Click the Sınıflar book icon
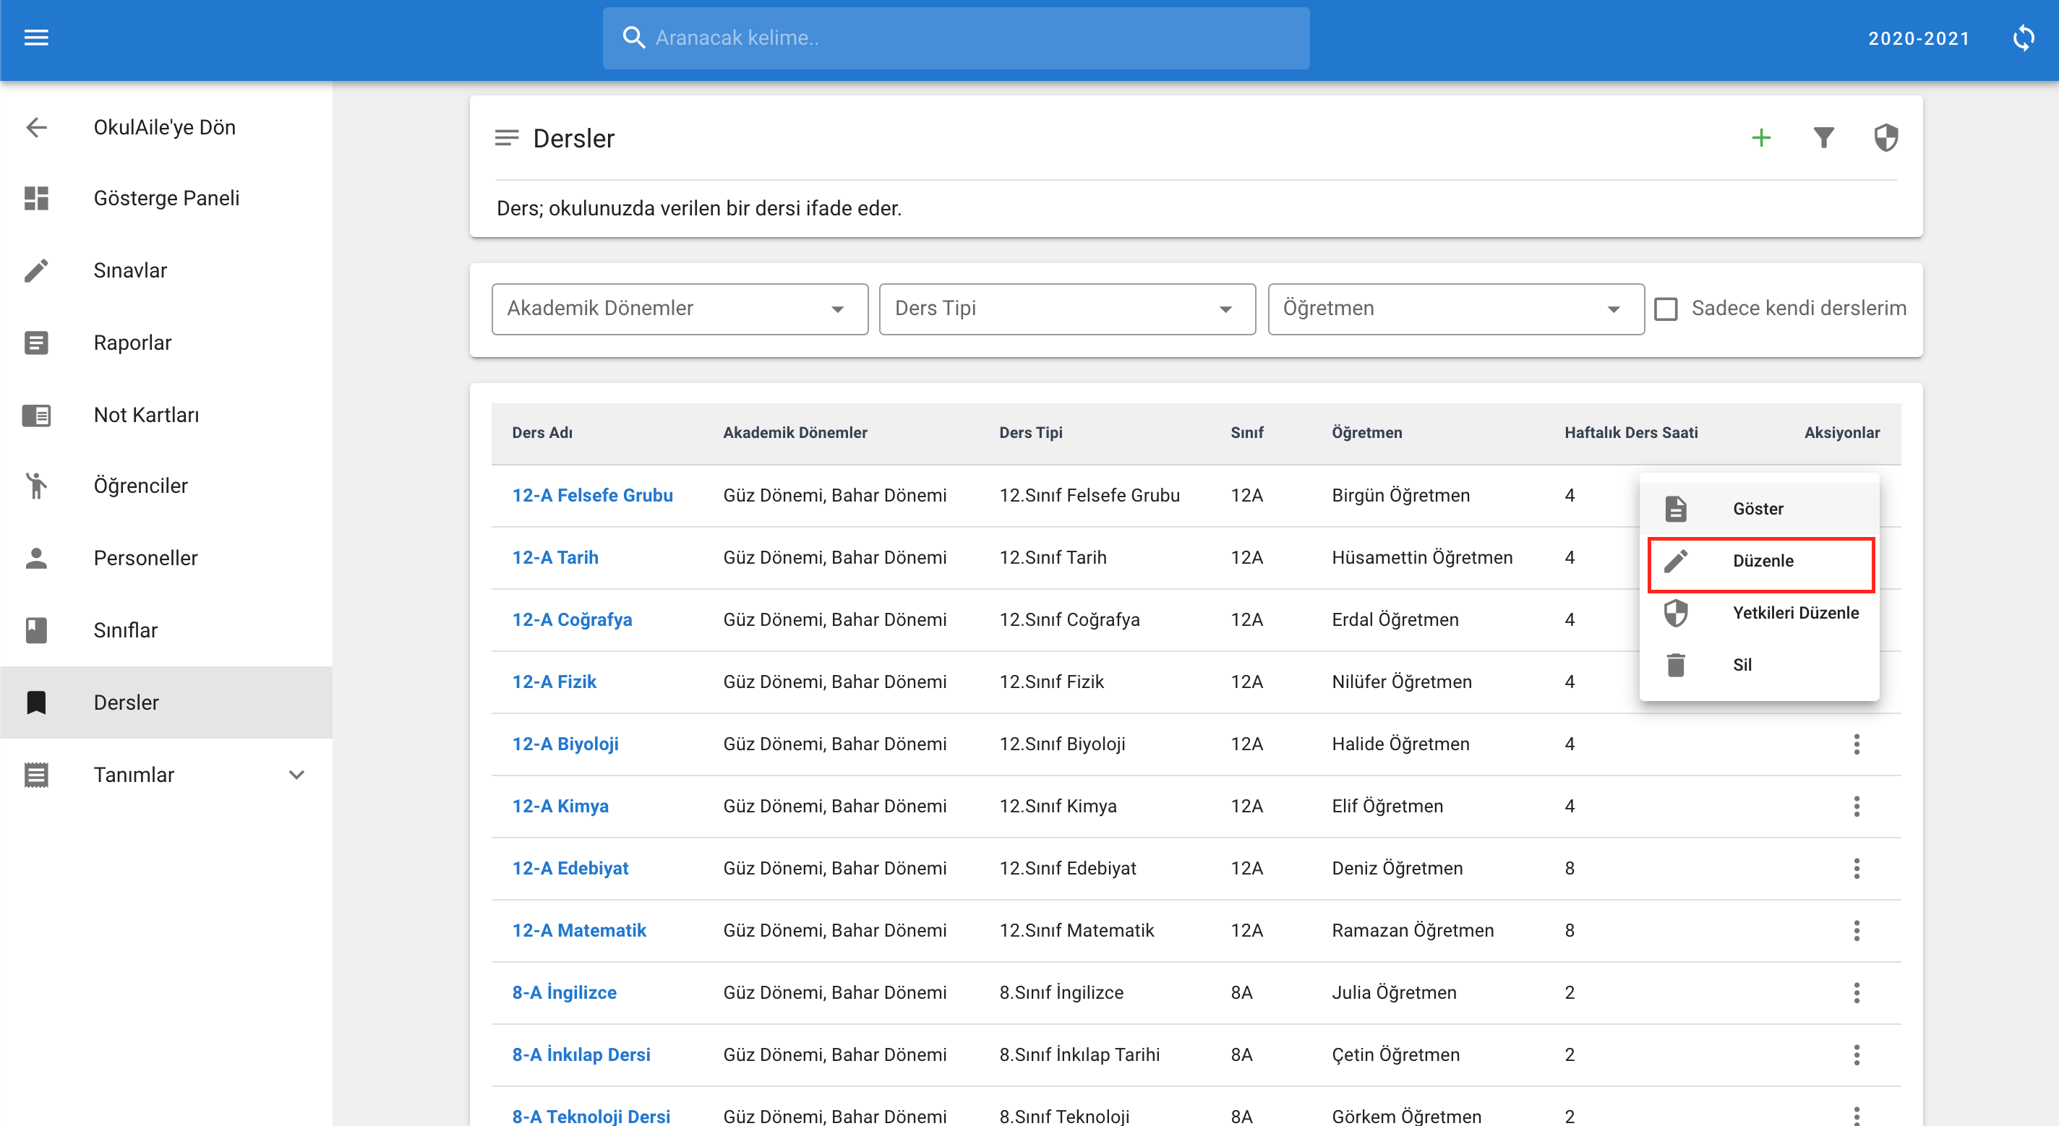The image size is (2059, 1126). tap(36, 629)
